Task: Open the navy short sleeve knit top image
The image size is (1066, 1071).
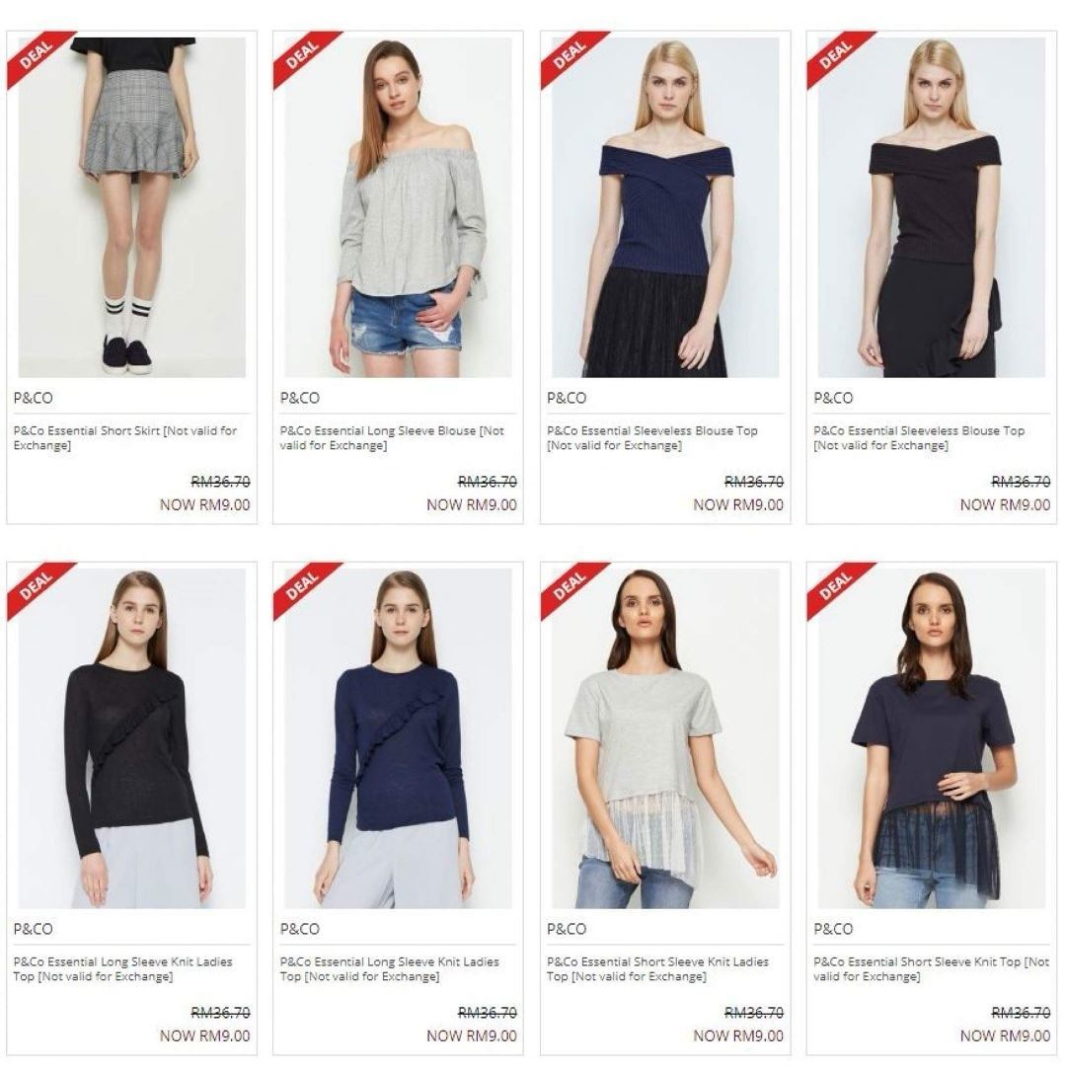Action: tap(932, 738)
